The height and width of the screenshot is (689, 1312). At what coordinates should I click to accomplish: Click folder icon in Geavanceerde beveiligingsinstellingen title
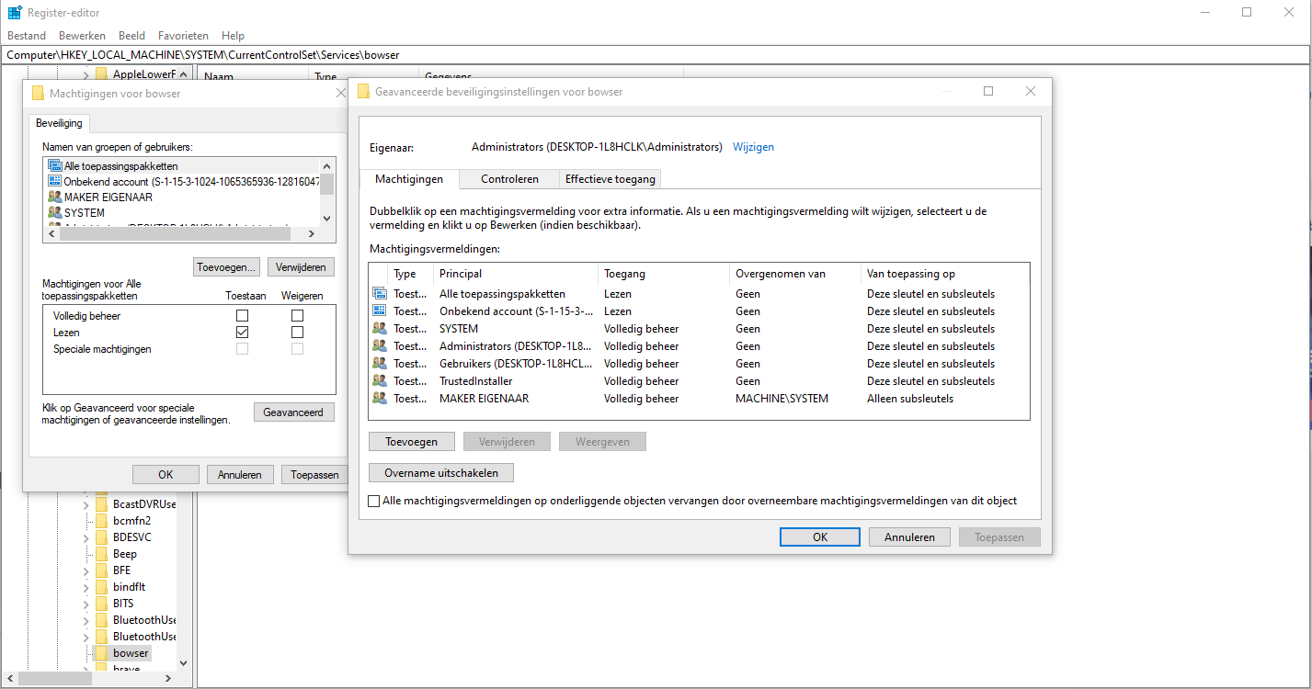click(x=363, y=92)
